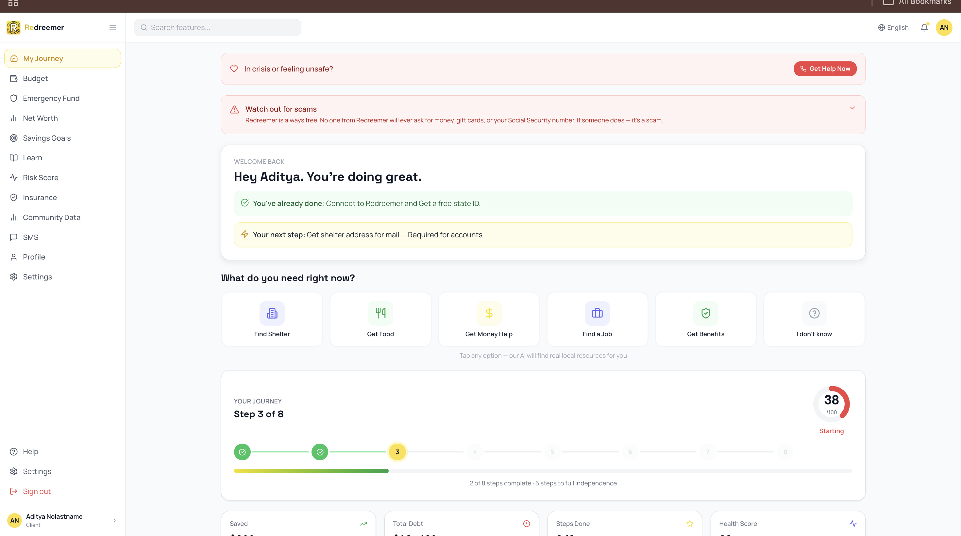Select the Get Money Help dollar icon
The height and width of the screenshot is (536, 961).
[489, 313]
